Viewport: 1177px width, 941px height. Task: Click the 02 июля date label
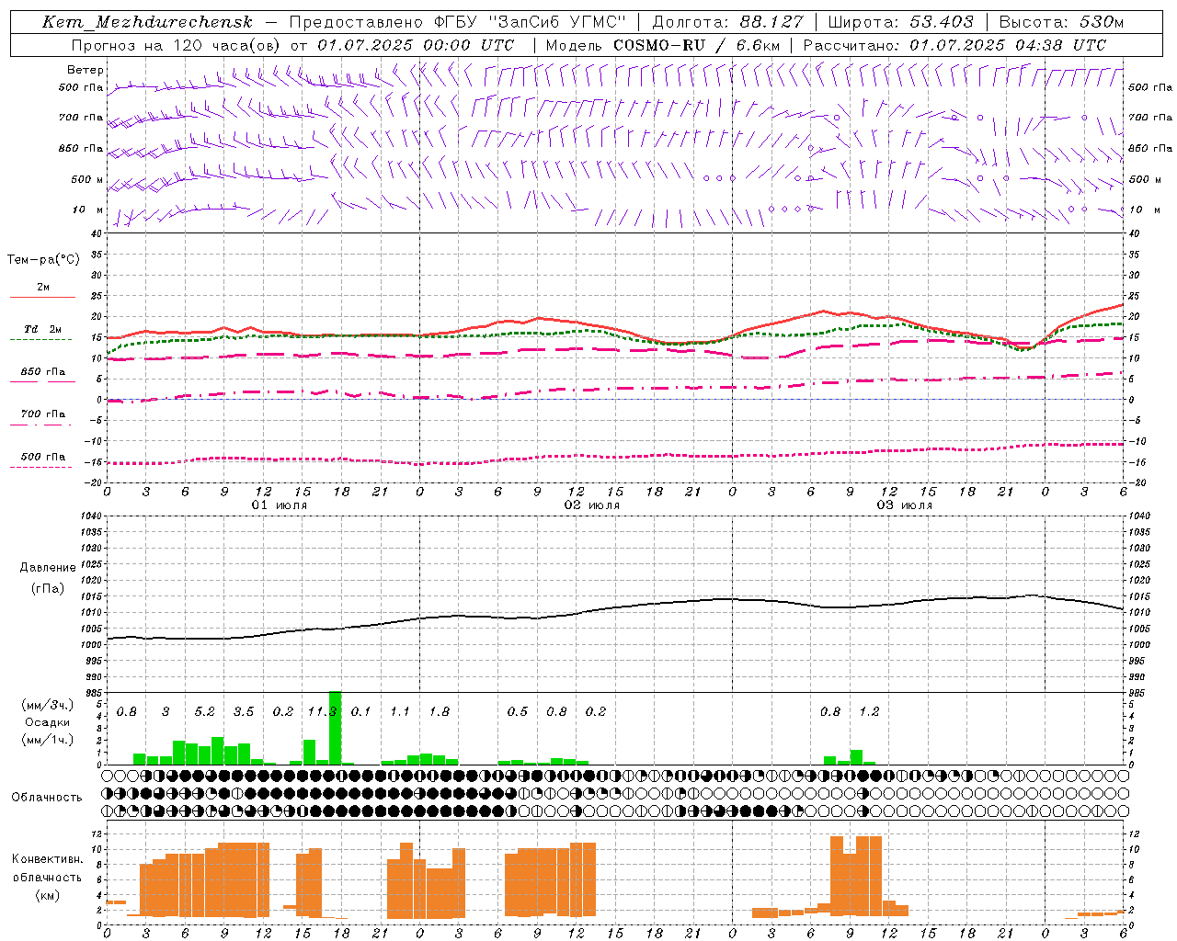click(592, 505)
